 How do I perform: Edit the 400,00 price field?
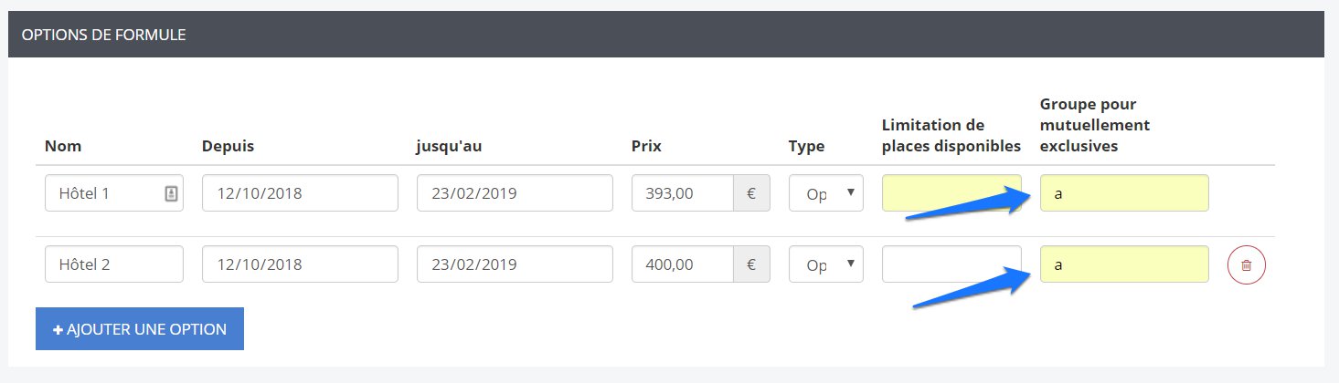point(682,264)
